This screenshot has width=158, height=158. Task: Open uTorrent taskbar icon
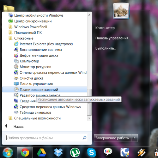(75, 153)
